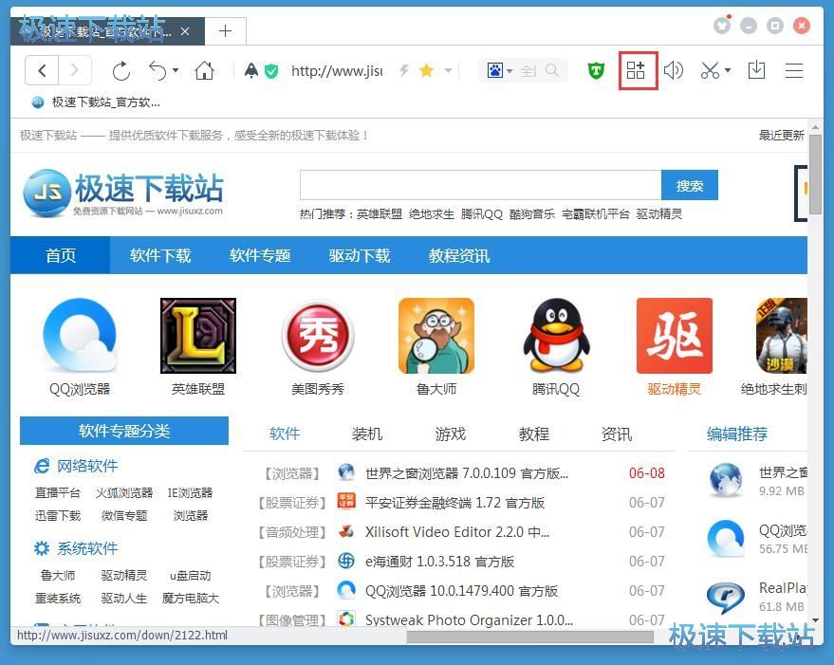Click the horizontal scrollbar at bottom
This screenshot has width=834, height=665.
coord(530,637)
